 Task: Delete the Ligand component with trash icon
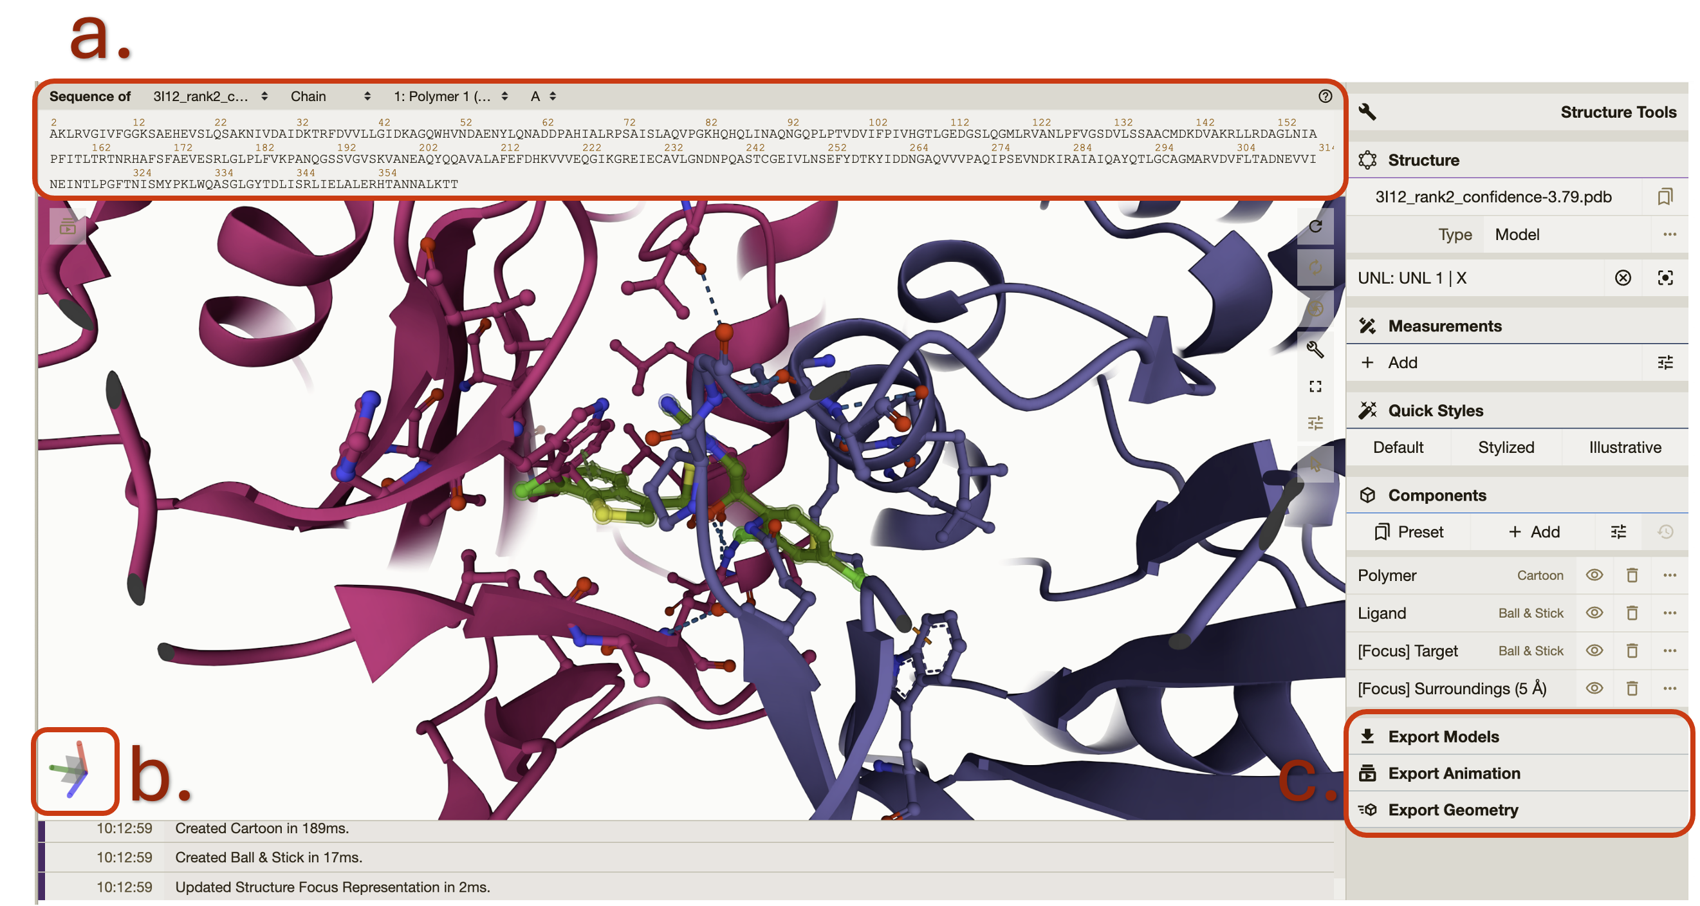[1631, 613]
